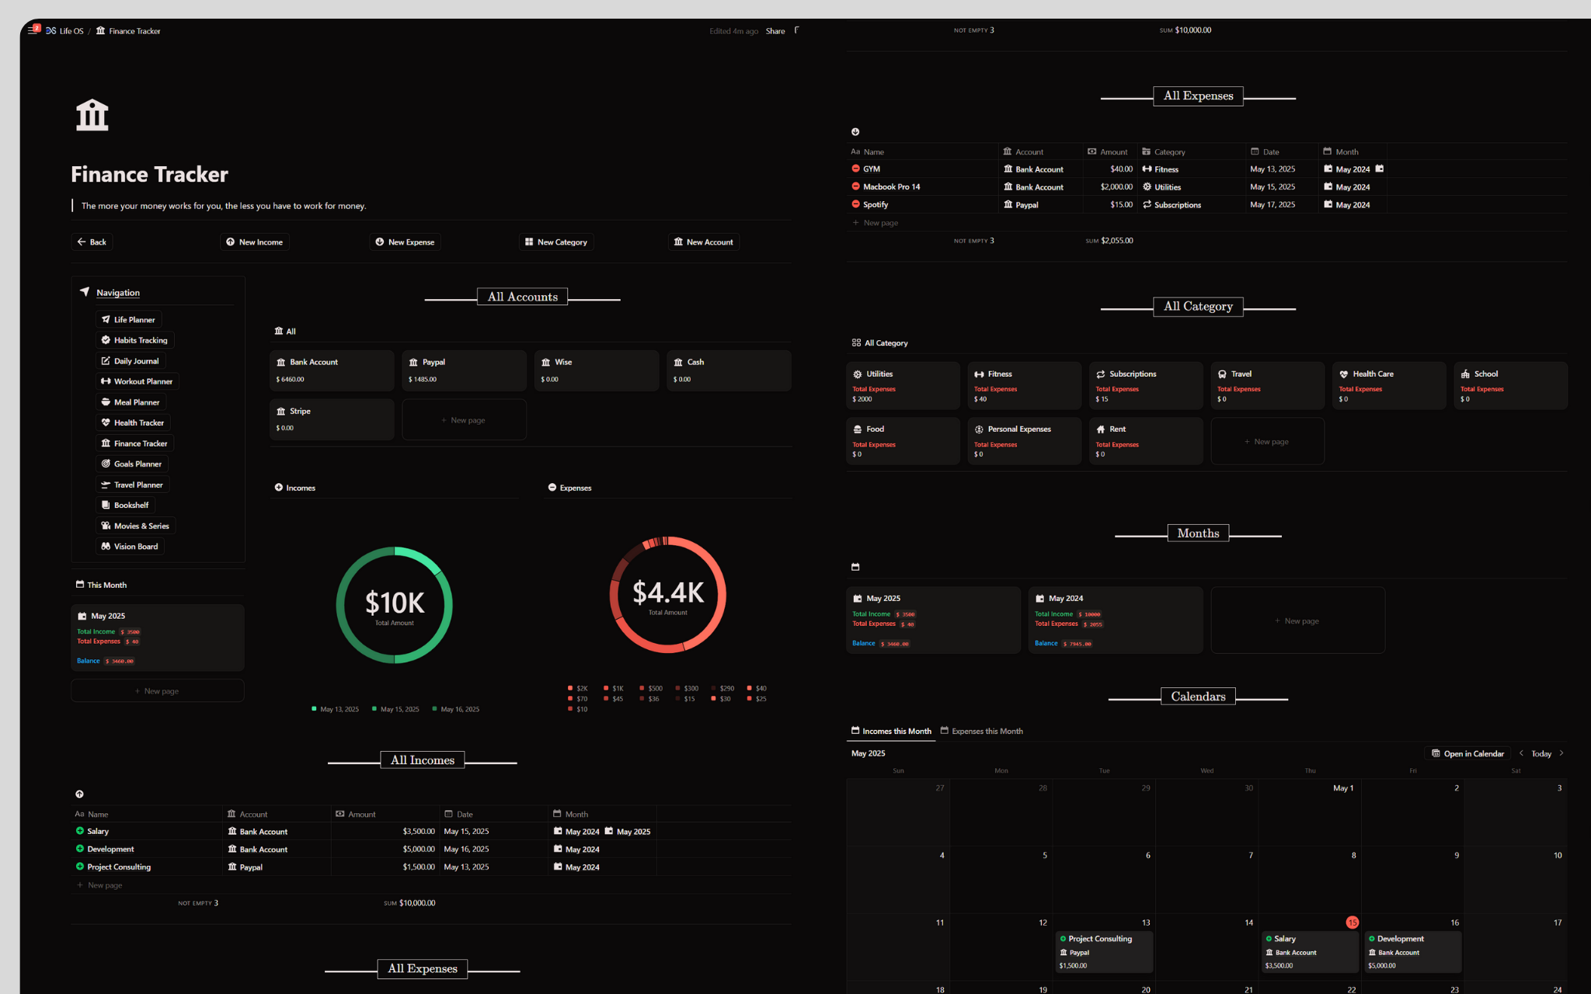Image resolution: width=1591 pixels, height=994 pixels.
Task: Click Open in Calendar button
Action: 1467,753
